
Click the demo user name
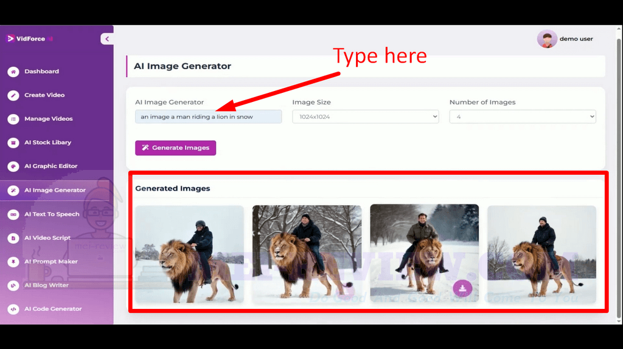coord(576,39)
